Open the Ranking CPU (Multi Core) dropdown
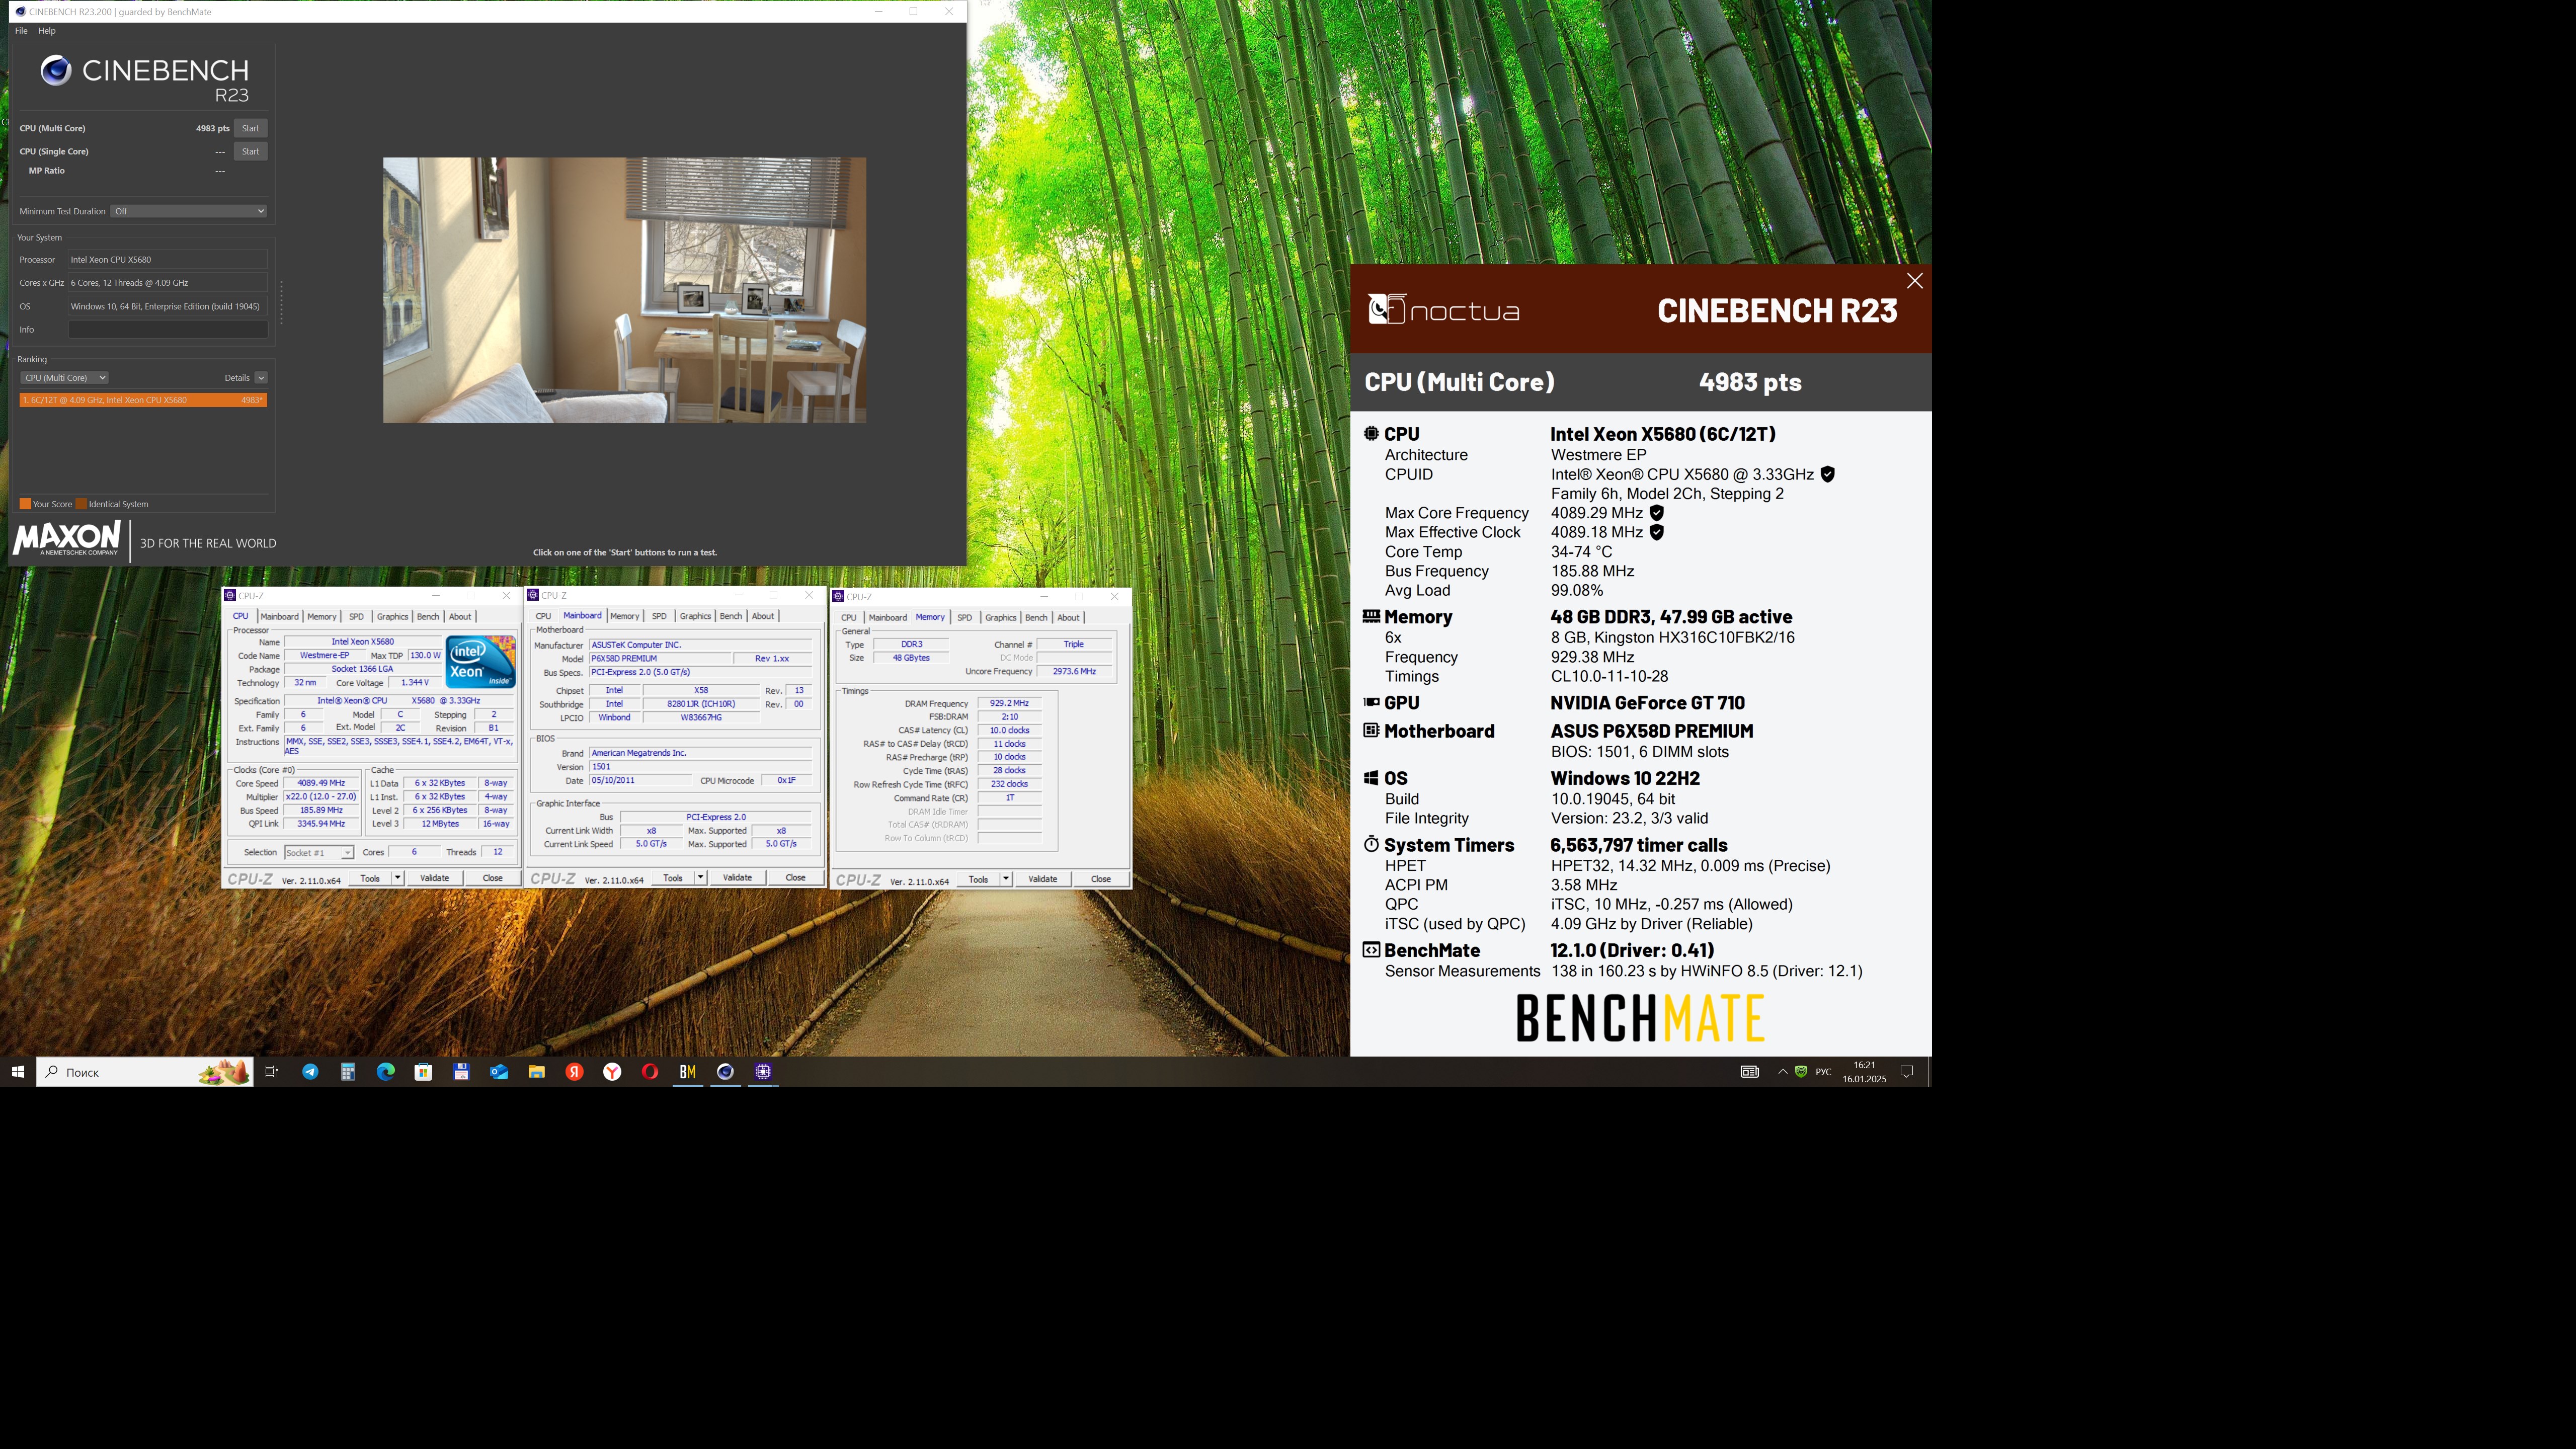Image resolution: width=2576 pixels, height=1449 pixels. (x=64, y=378)
